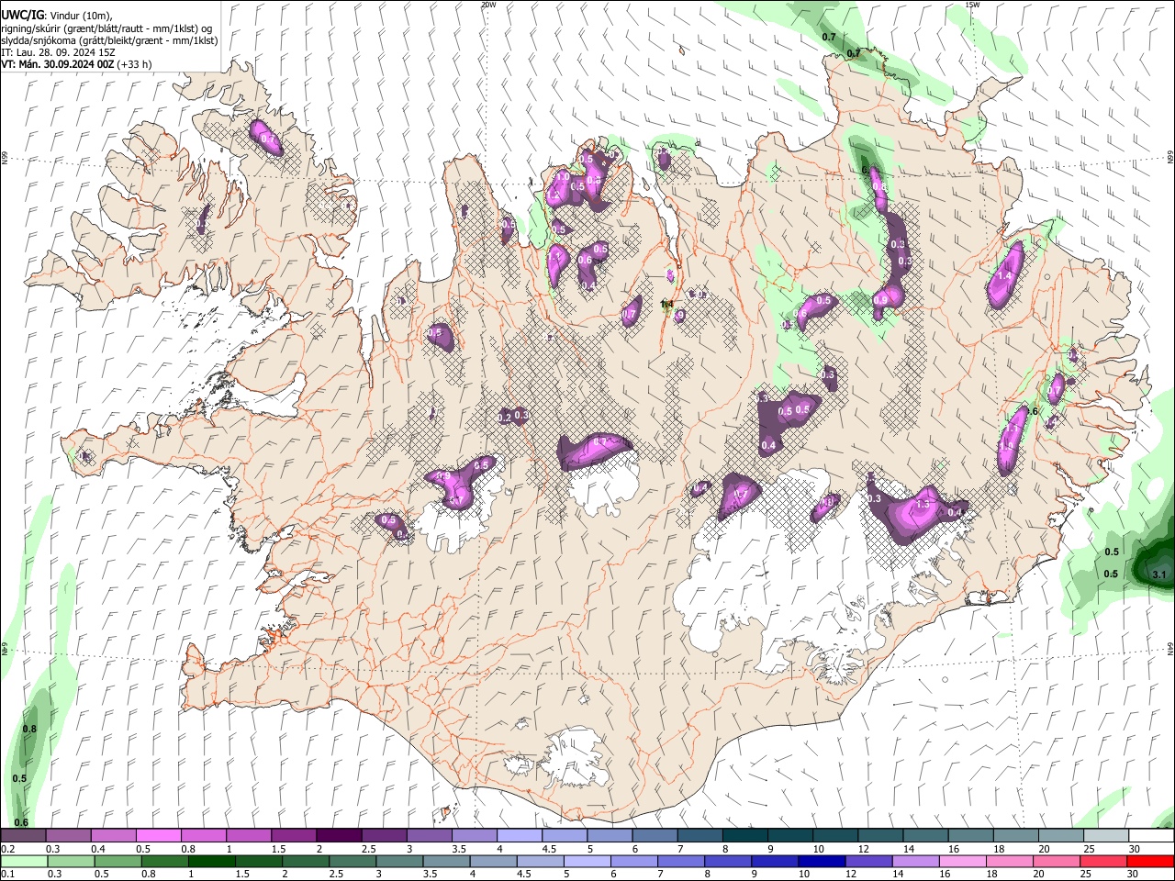Pick the mid green 0.3–0.5 rain legend swatch
This screenshot has height=881, width=1175.
click(71, 862)
